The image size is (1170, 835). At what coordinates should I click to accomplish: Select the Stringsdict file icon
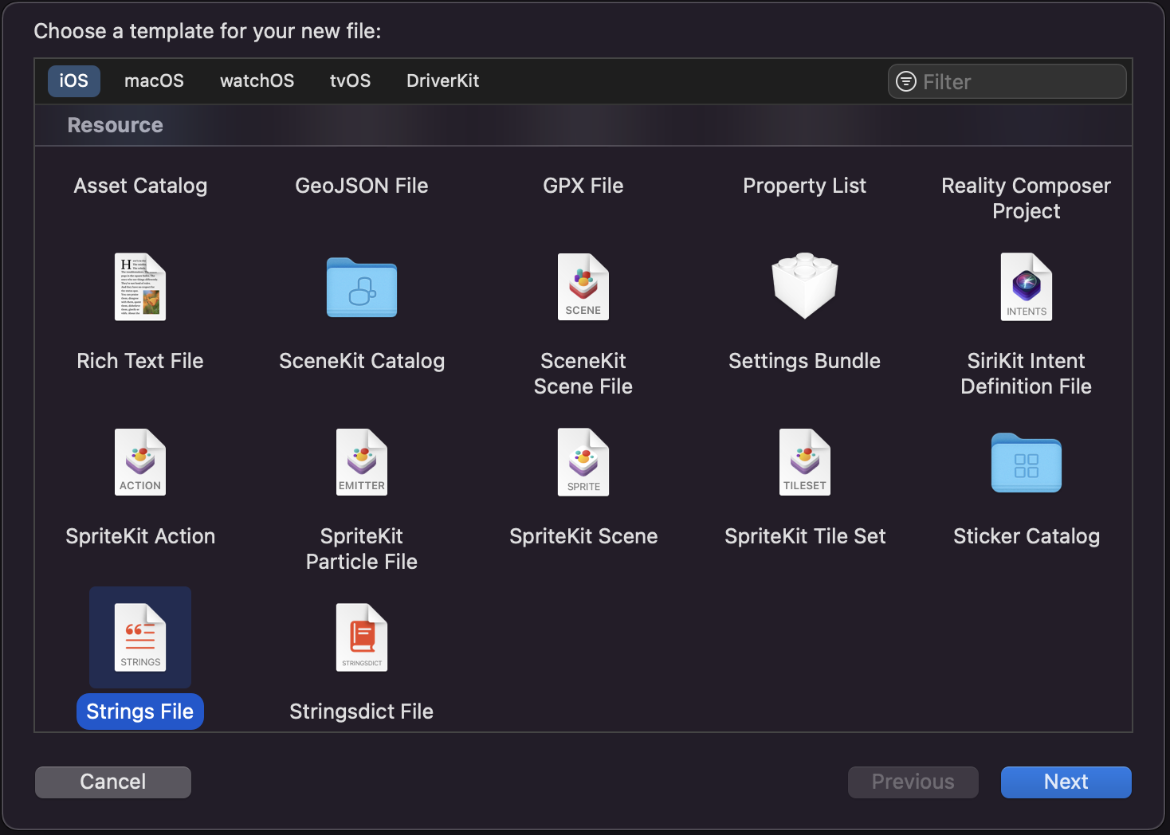(362, 637)
